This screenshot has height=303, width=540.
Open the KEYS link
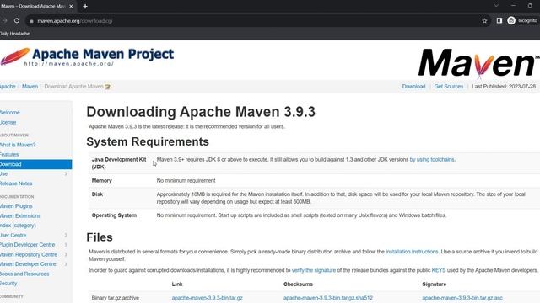click(439, 270)
